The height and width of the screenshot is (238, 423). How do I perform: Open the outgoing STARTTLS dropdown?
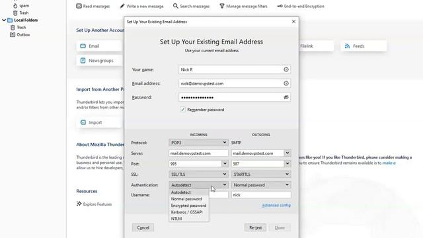coord(261,175)
